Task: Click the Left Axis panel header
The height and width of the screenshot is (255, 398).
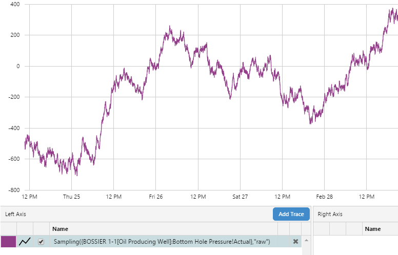Action: (16, 214)
